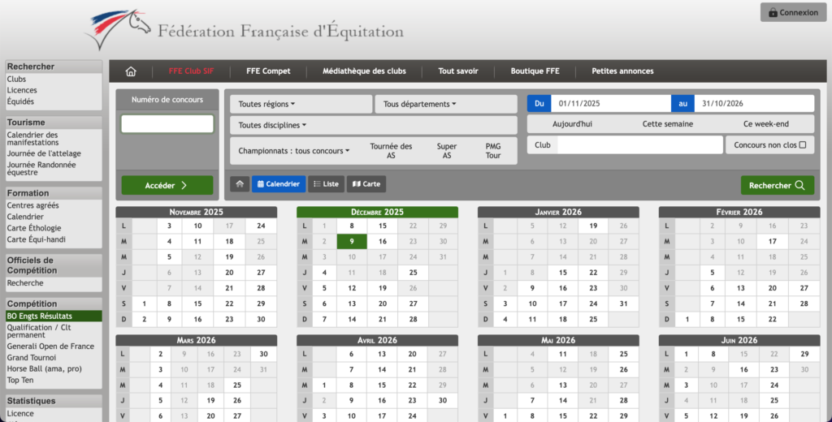Toggle the Concours non clos checkbox
Screen dimensions: 832x422
coord(803,145)
